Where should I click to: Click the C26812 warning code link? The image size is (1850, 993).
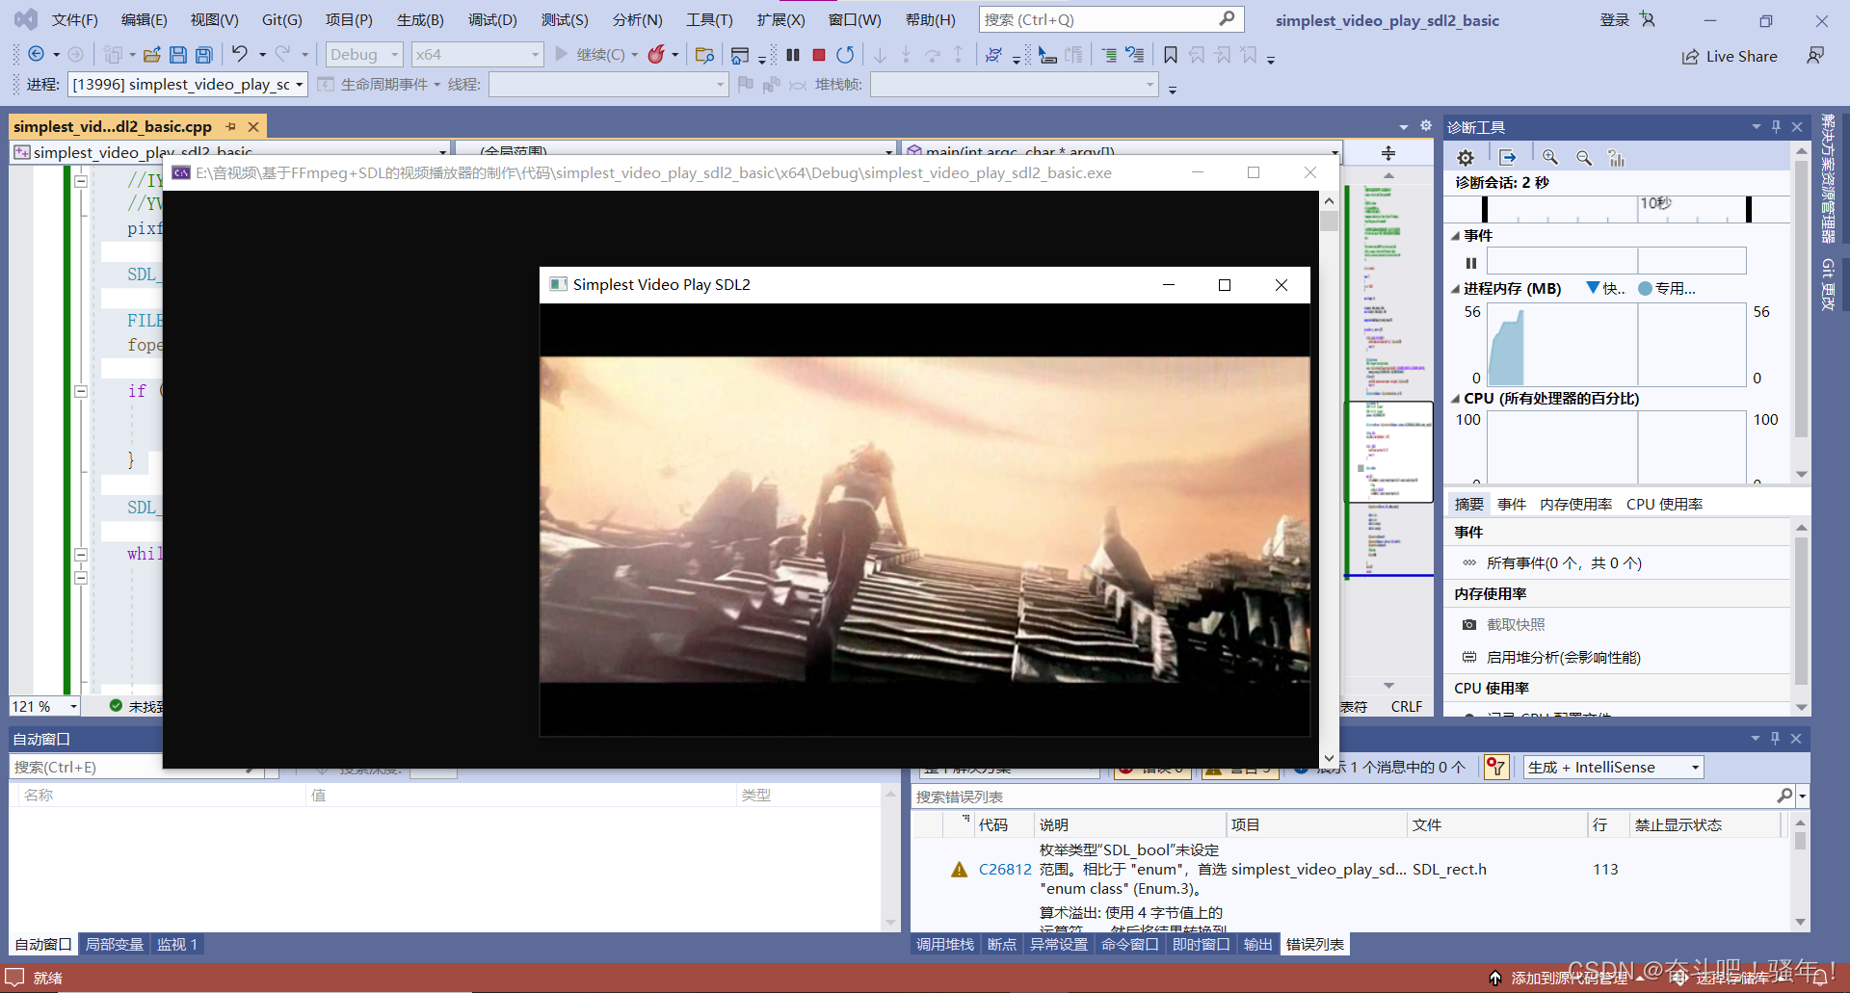click(1005, 869)
